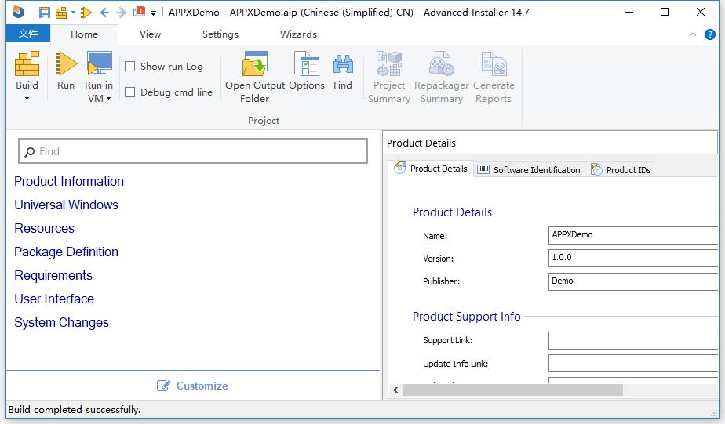This screenshot has width=725, height=424.
Task: Go back with the left arrow icon
Action: pos(104,13)
